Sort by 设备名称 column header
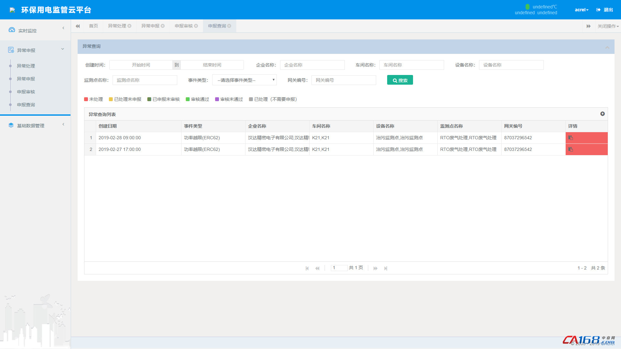 point(405,126)
